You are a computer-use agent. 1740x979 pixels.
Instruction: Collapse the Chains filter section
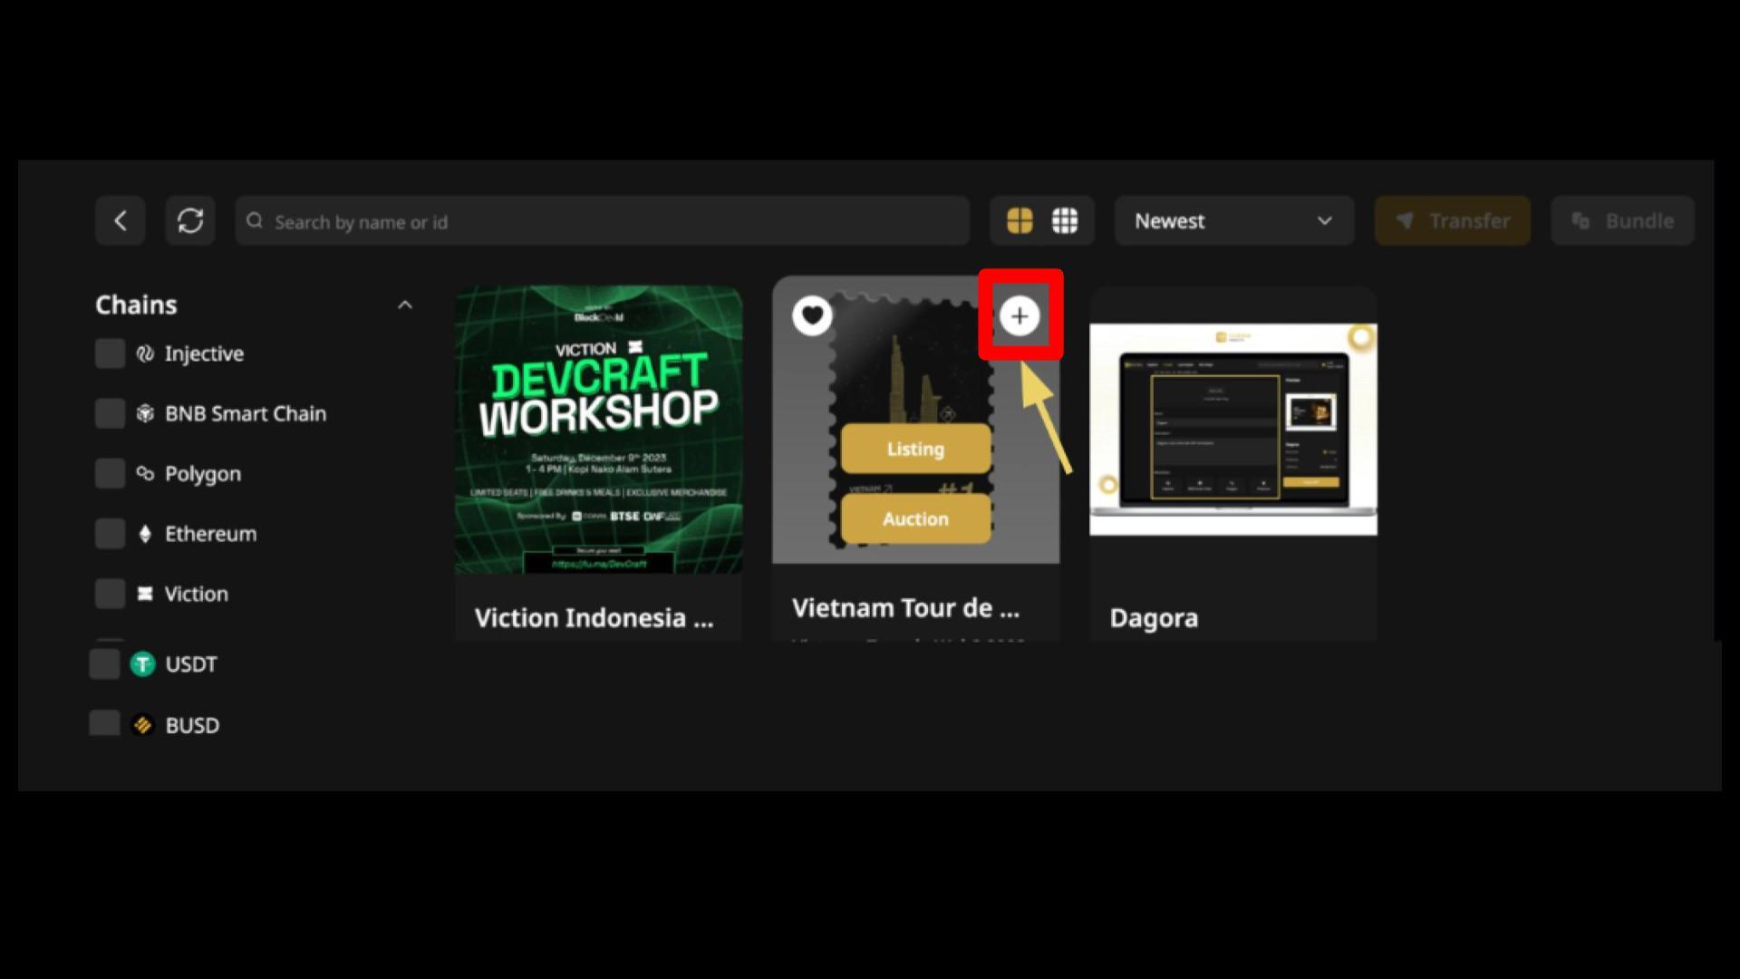tap(405, 305)
